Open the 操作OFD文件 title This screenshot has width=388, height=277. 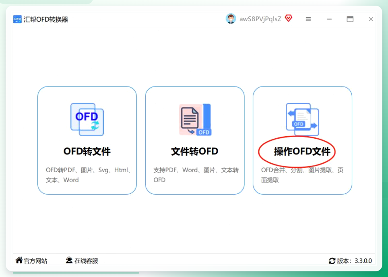[x=302, y=151]
